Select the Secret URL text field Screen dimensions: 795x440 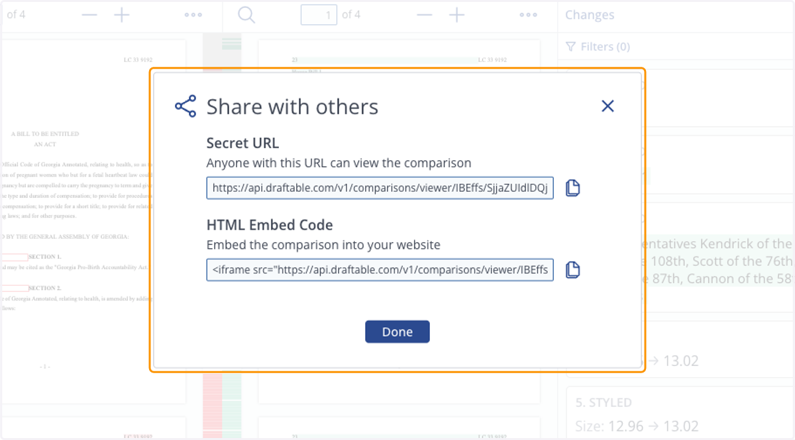coord(380,188)
